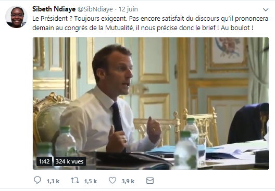Click the water bottle area of video

pos(186,151)
